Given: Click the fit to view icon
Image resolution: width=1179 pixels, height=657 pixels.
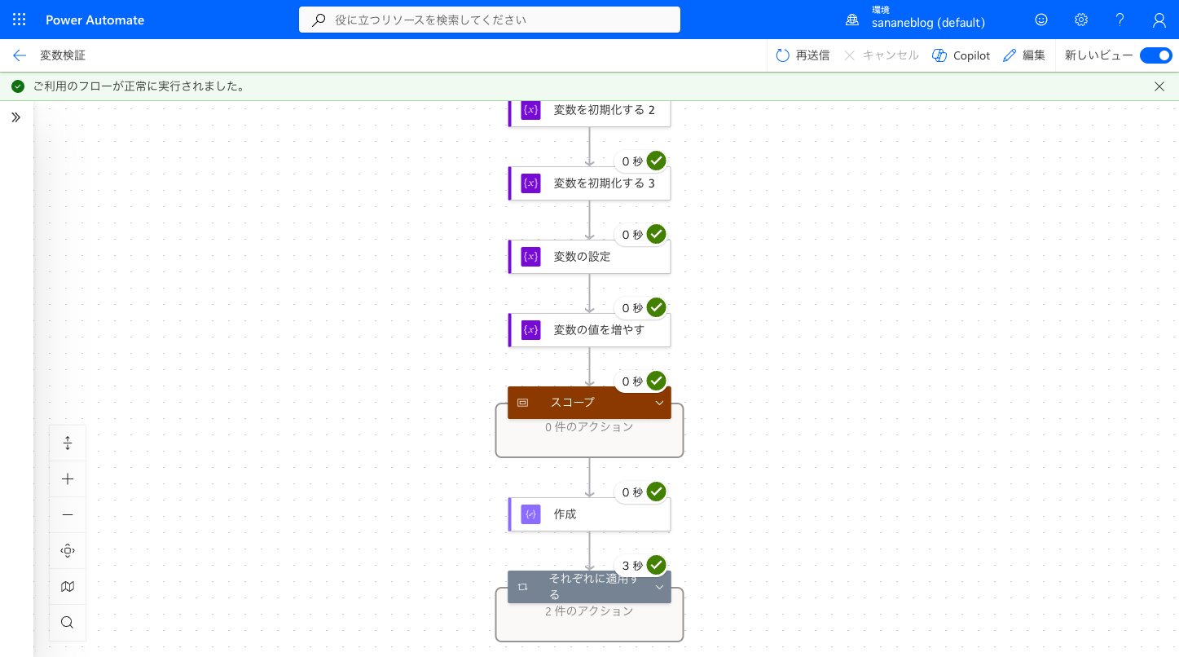Looking at the screenshot, I should pyautogui.click(x=68, y=551).
